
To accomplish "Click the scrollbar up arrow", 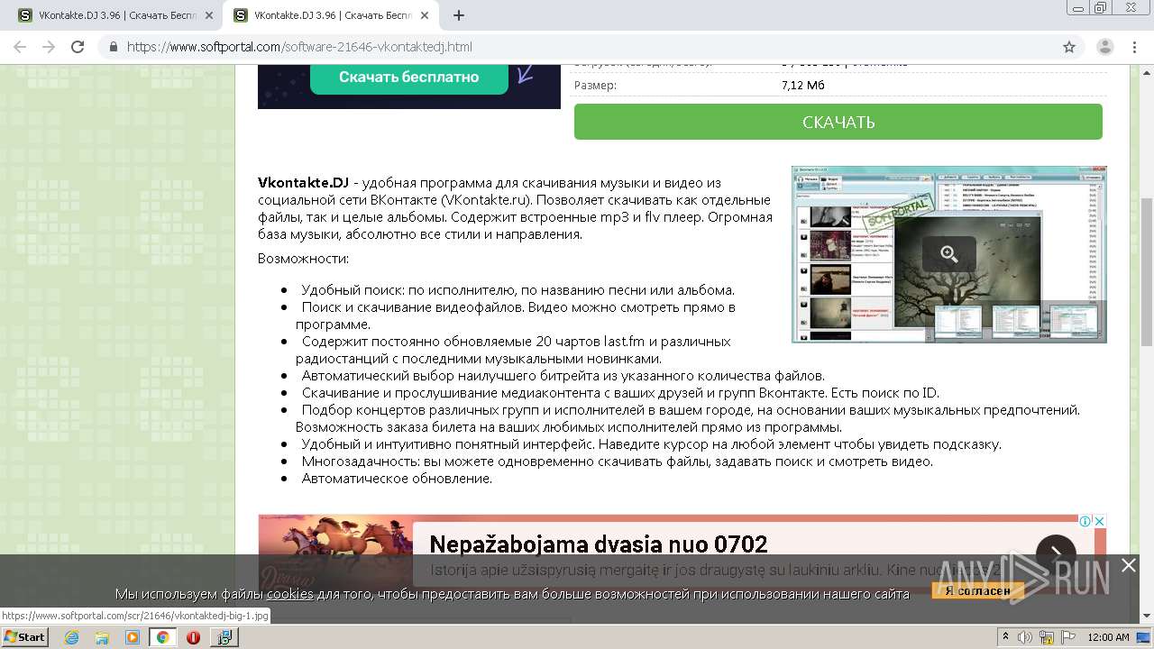I will pyautogui.click(x=1147, y=72).
